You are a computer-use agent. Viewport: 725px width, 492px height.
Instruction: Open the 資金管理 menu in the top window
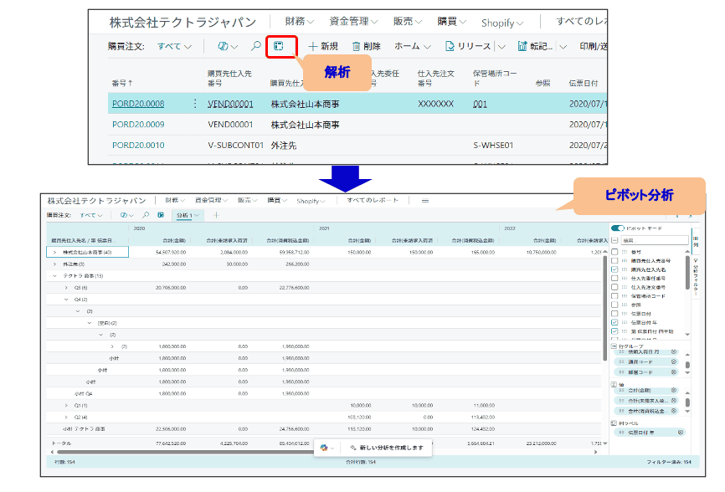[353, 21]
